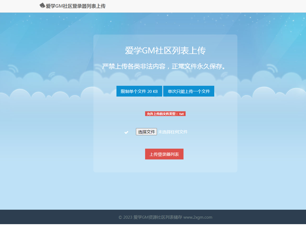Click the 20 KB size value on blue button
306x226 pixels.
[x=152, y=92]
